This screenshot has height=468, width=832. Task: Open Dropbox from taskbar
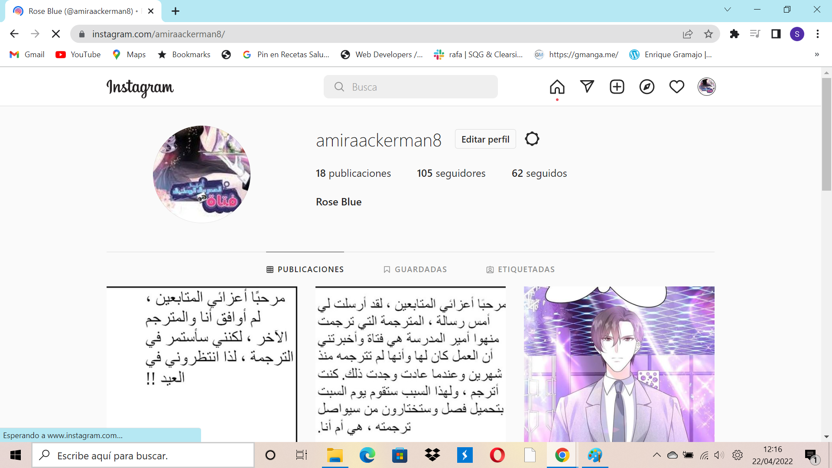click(432, 455)
